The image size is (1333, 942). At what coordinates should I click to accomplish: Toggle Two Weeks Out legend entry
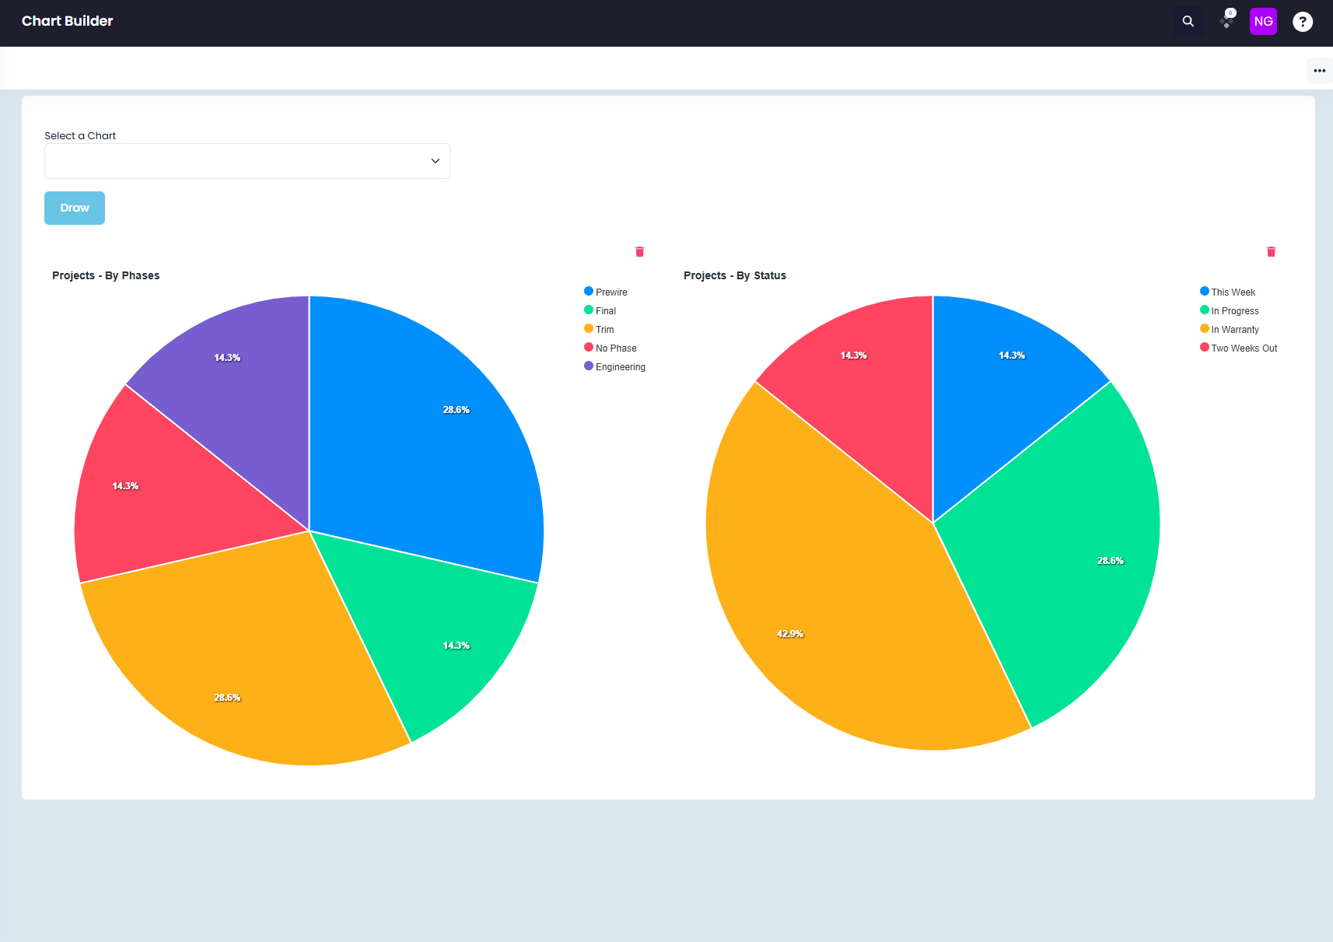(1239, 348)
